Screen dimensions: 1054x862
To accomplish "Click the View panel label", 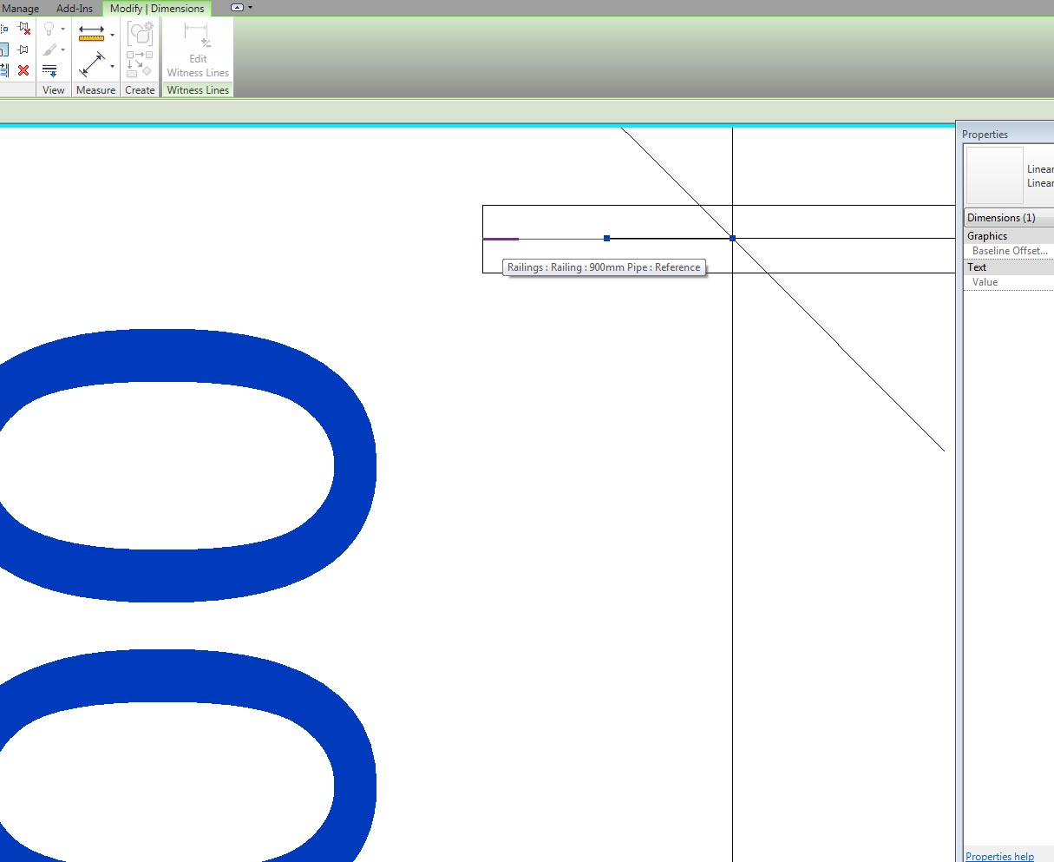I will point(54,90).
